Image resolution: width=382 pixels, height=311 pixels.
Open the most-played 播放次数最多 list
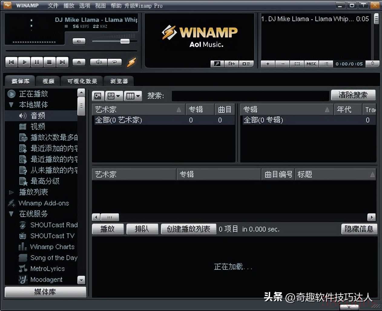[x=54, y=137]
